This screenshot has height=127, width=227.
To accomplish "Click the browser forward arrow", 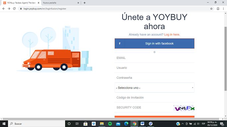I will point(9,9).
